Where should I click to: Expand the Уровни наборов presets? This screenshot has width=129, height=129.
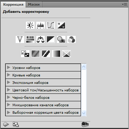9,68
